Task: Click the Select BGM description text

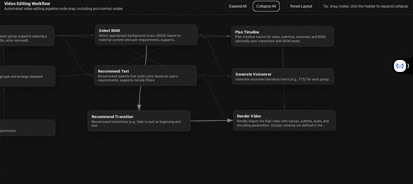Action: (140, 38)
